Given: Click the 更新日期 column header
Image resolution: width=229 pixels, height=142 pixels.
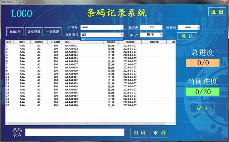Looking at the screenshot, I should coord(154,42).
